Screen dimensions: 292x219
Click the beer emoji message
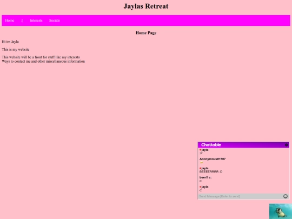tap(201, 163)
